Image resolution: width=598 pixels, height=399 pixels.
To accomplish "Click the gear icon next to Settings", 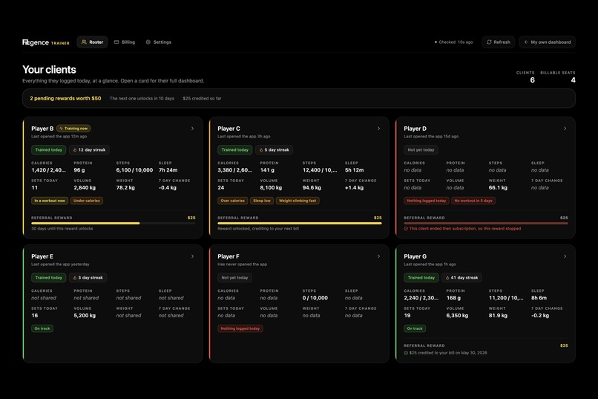I will [148, 42].
